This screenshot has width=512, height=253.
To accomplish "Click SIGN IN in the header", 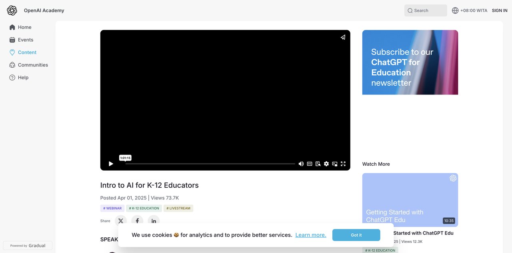I will (x=500, y=10).
